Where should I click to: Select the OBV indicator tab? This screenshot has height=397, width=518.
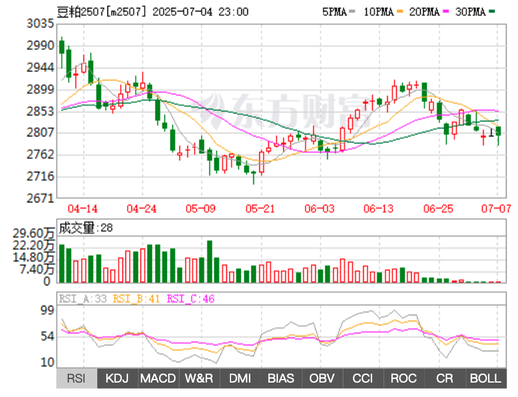tap(322, 378)
